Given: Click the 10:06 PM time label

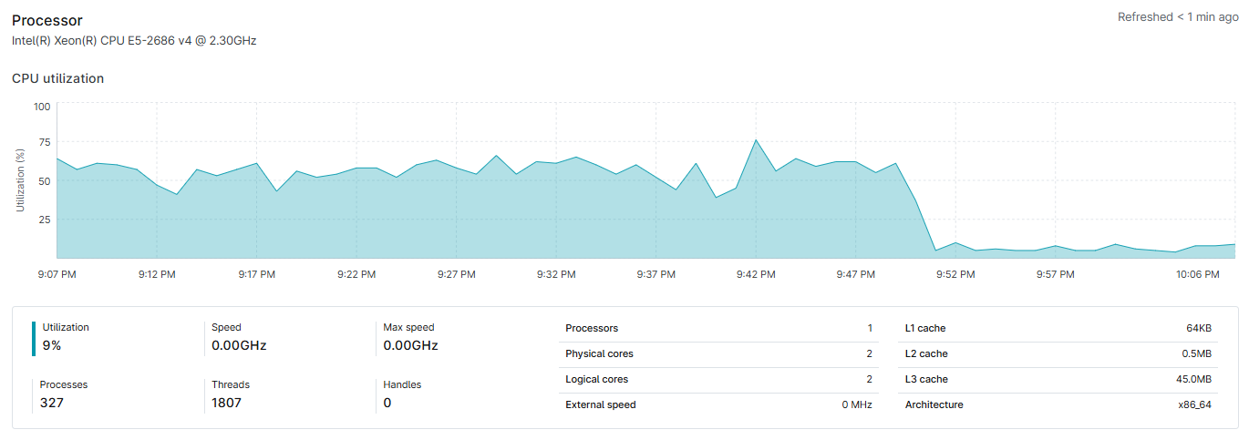Looking at the screenshot, I should [x=1198, y=274].
